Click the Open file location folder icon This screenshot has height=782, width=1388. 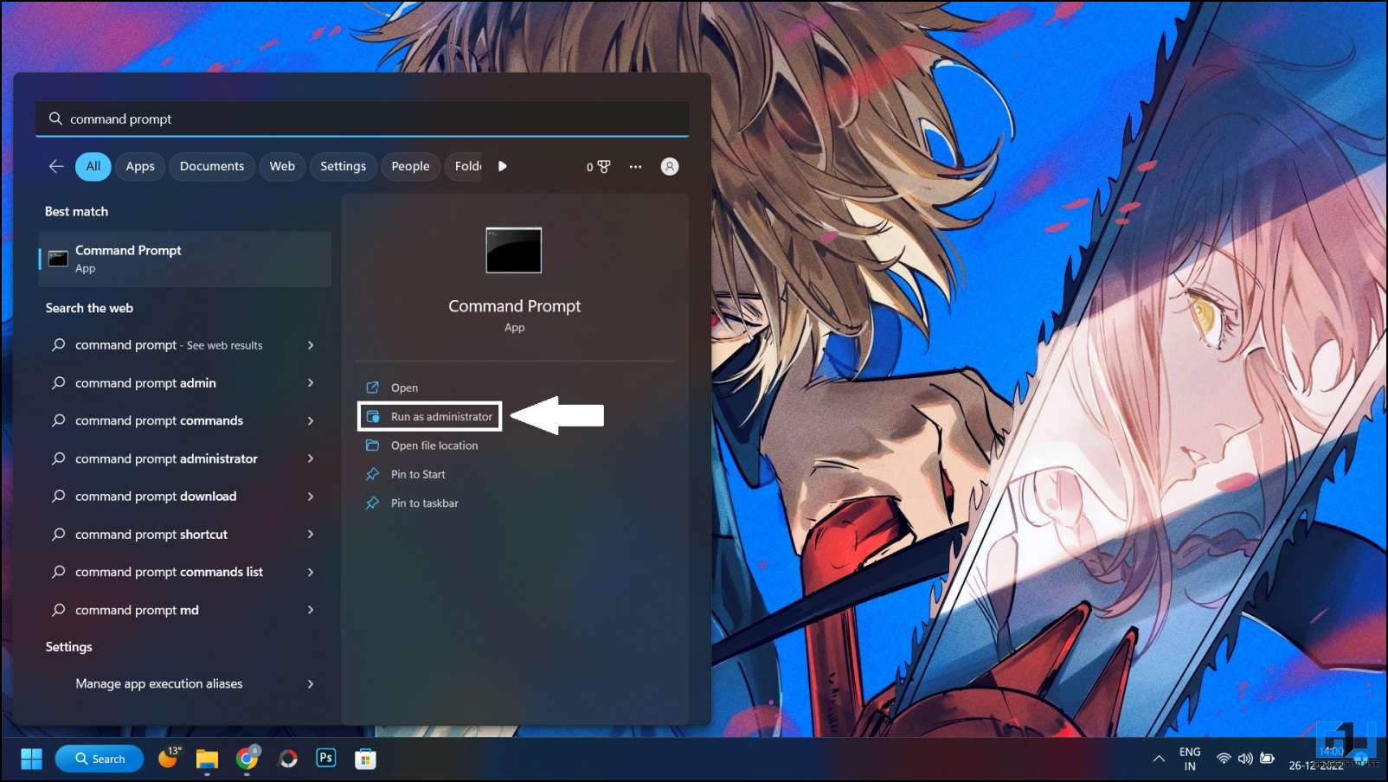pyautogui.click(x=373, y=445)
